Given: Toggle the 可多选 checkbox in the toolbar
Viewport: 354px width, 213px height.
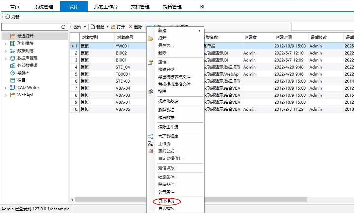Looking at the screenshot, I should [172, 27].
